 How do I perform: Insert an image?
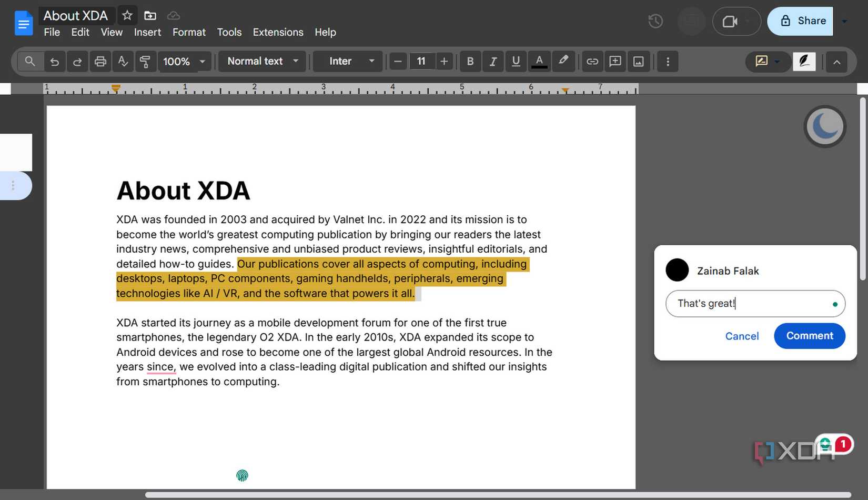[638, 62]
